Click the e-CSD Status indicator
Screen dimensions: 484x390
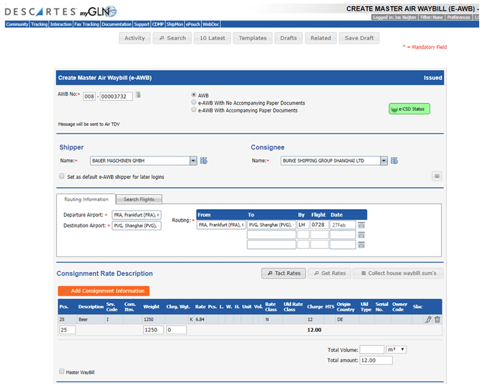pyautogui.click(x=409, y=109)
